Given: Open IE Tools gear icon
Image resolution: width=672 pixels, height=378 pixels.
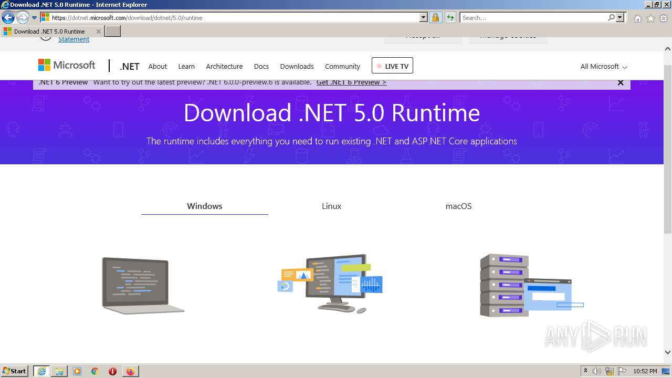Looking at the screenshot, I should point(664,18).
